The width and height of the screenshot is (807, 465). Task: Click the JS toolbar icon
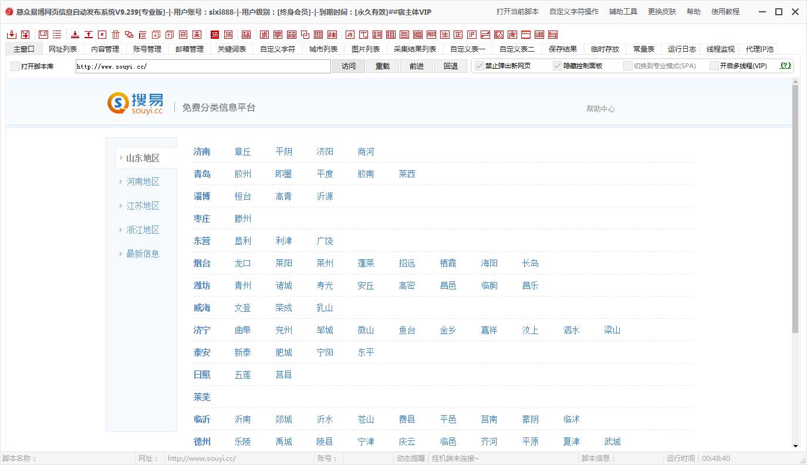(350, 35)
